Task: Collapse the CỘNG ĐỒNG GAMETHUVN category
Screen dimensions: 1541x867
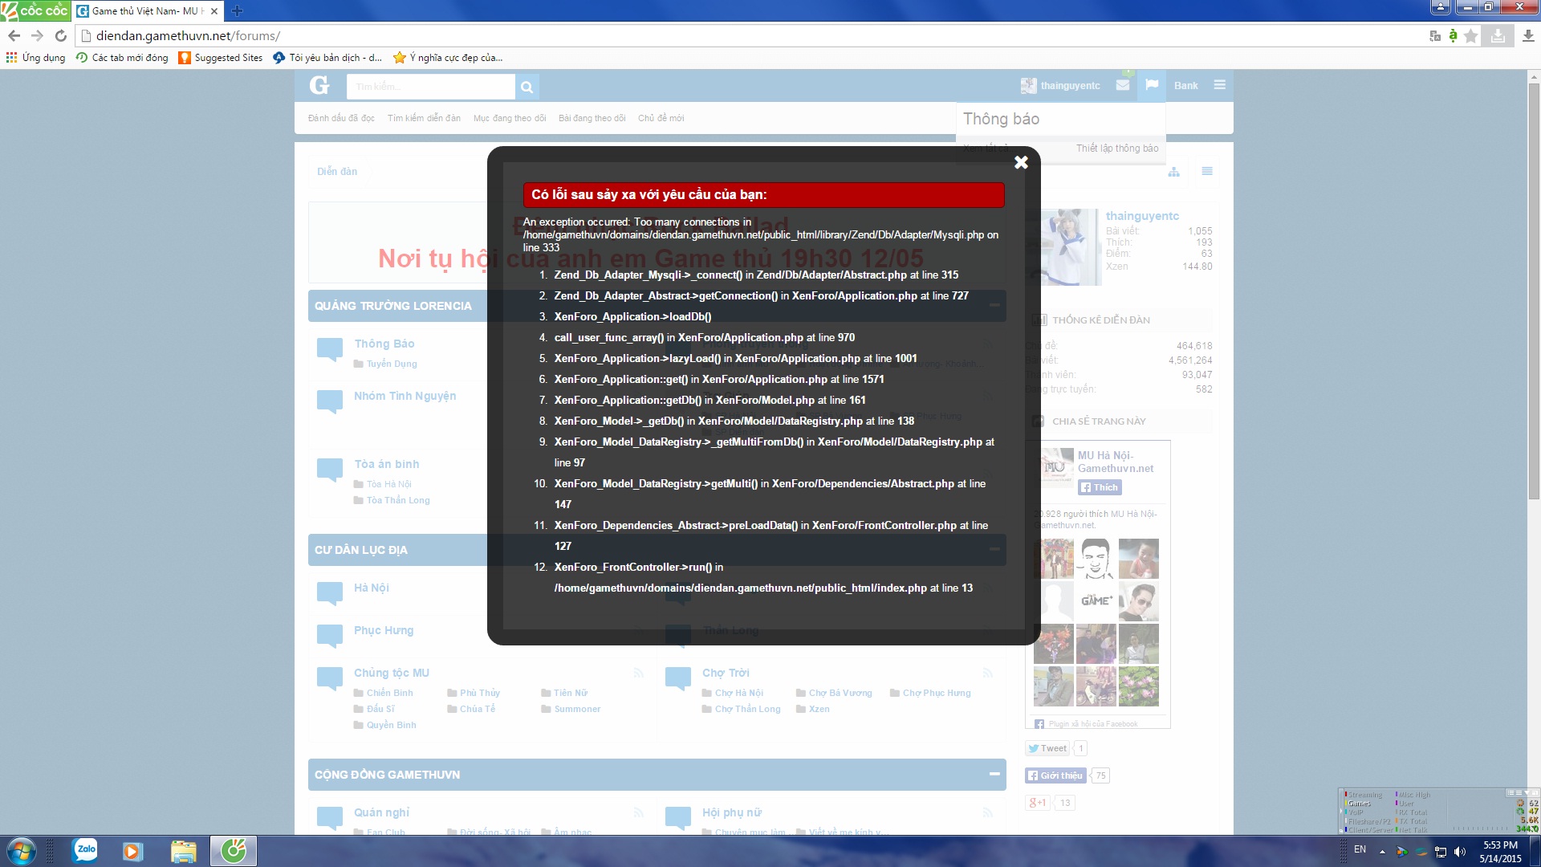Action: click(x=994, y=774)
